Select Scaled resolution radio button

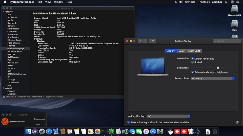193,62
